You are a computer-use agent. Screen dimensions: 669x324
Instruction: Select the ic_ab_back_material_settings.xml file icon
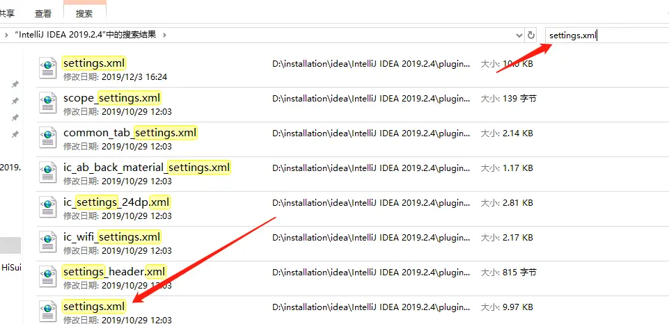click(48, 171)
